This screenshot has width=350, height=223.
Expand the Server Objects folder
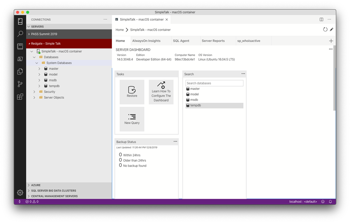34,97
